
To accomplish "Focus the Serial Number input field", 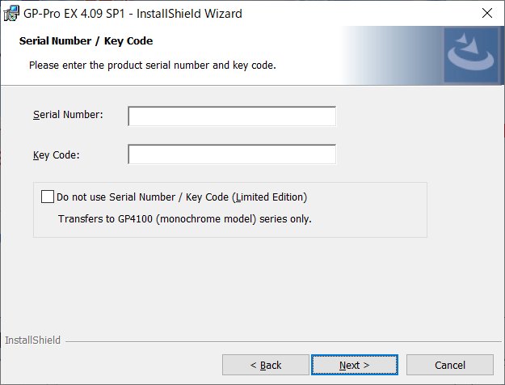I will [x=232, y=116].
